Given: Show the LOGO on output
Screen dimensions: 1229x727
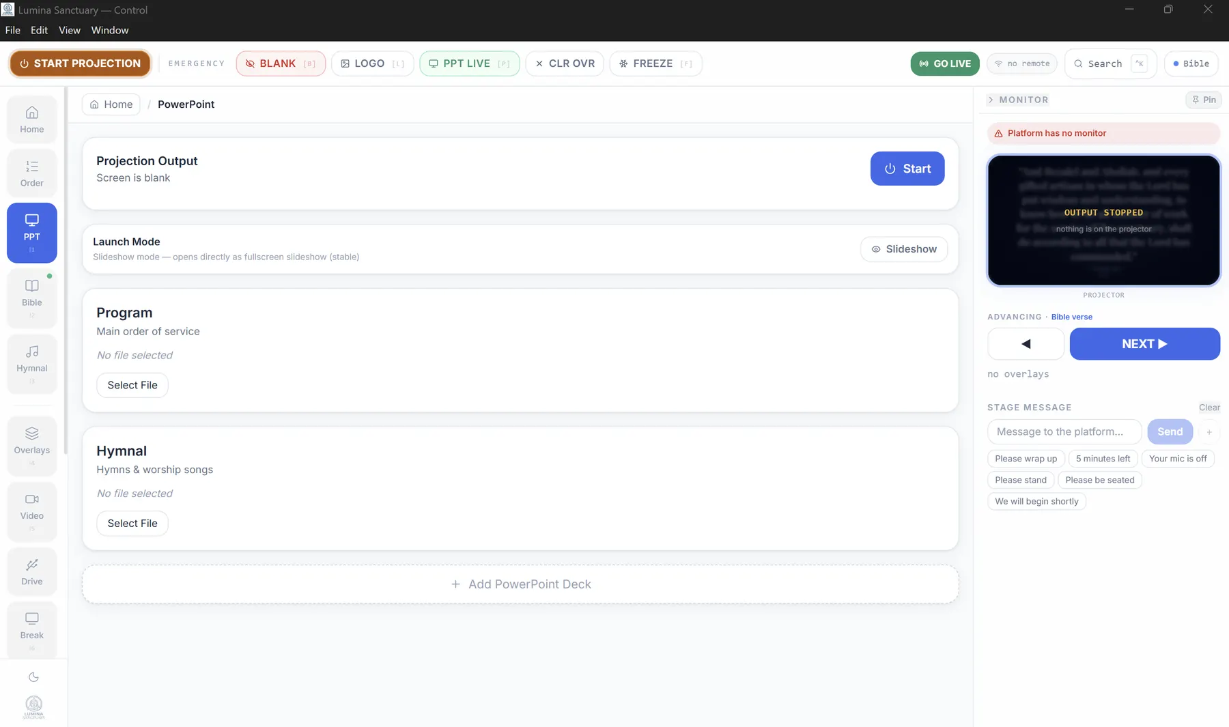Looking at the screenshot, I should 373,63.
